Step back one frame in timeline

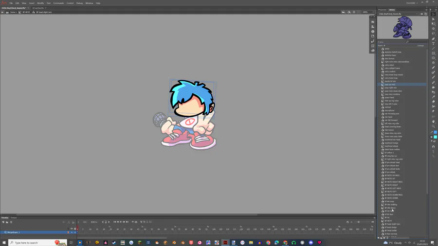tap(118, 222)
